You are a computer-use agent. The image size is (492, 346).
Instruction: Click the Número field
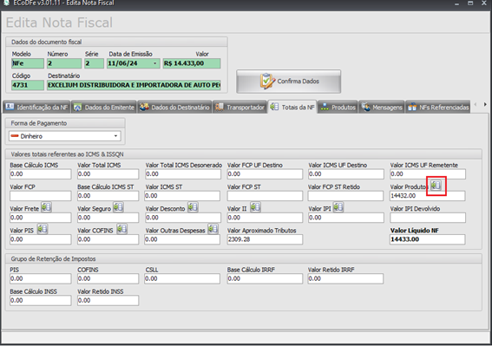click(x=64, y=63)
